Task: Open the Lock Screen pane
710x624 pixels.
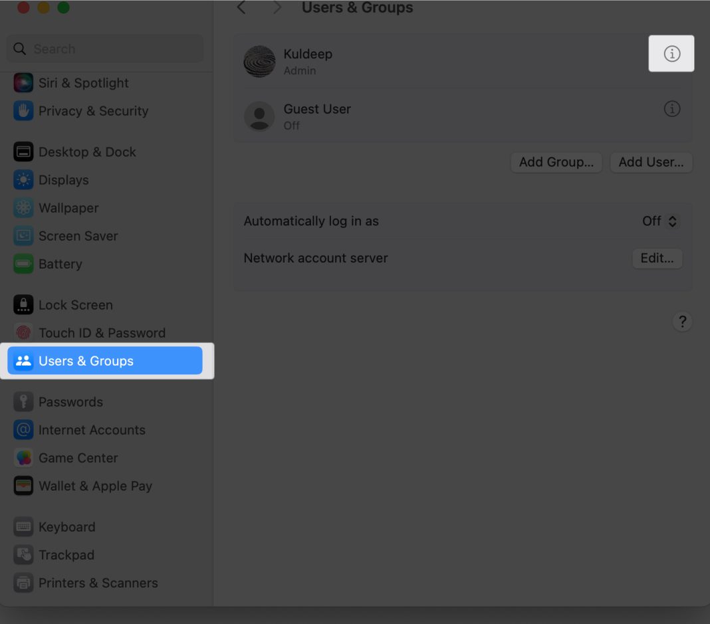Action: click(x=75, y=305)
